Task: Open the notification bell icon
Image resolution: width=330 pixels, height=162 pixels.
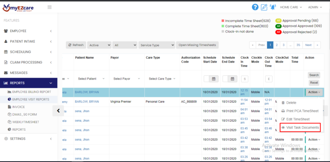Action: [273, 7]
